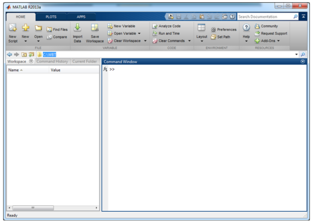Create a New Variable
Viewport: 313px width, 224px height.
tap(121, 26)
